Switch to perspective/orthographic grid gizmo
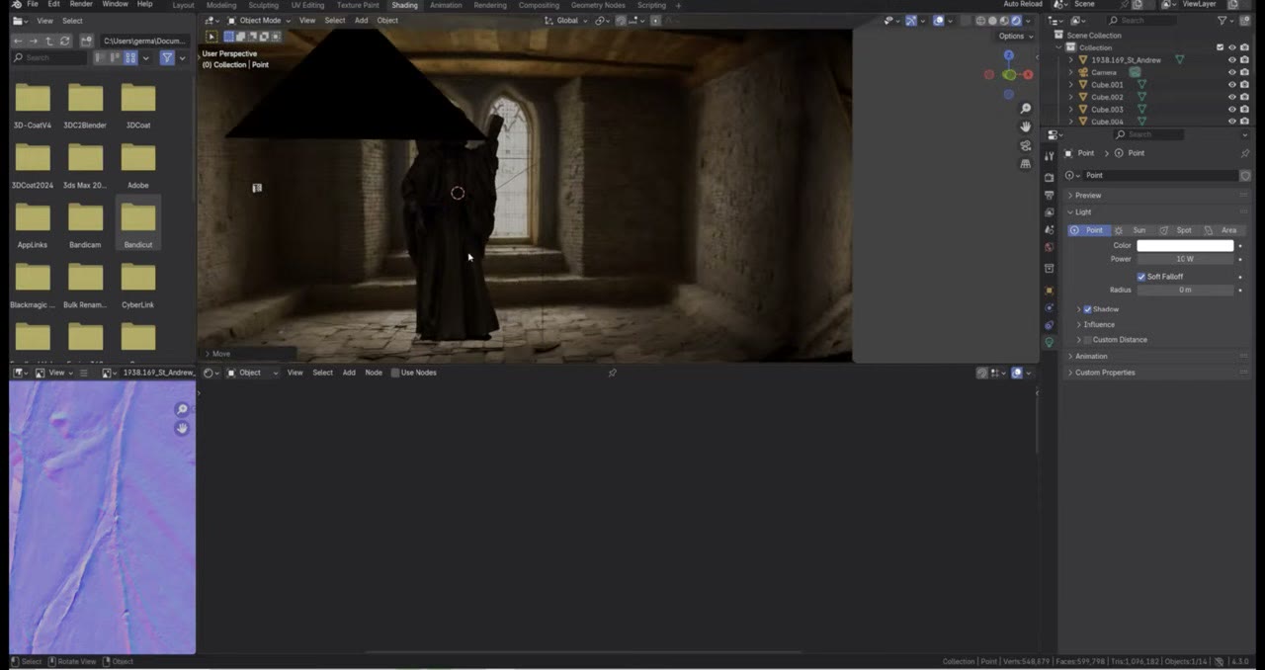The image size is (1265, 670). pos(1026,164)
